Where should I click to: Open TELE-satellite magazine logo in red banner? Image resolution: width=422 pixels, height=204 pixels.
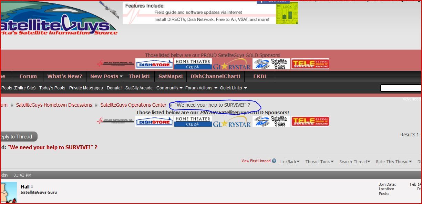pyautogui.click(x=310, y=64)
